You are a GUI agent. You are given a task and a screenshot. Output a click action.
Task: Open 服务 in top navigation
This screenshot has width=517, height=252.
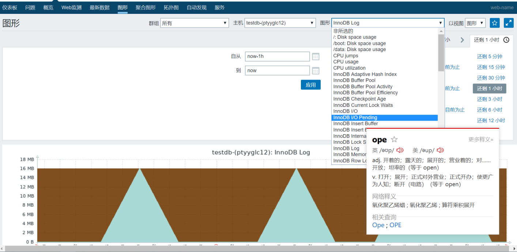click(x=219, y=7)
